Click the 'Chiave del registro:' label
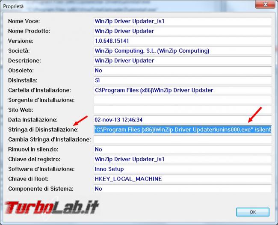278x225 pixels. (34, 159)
